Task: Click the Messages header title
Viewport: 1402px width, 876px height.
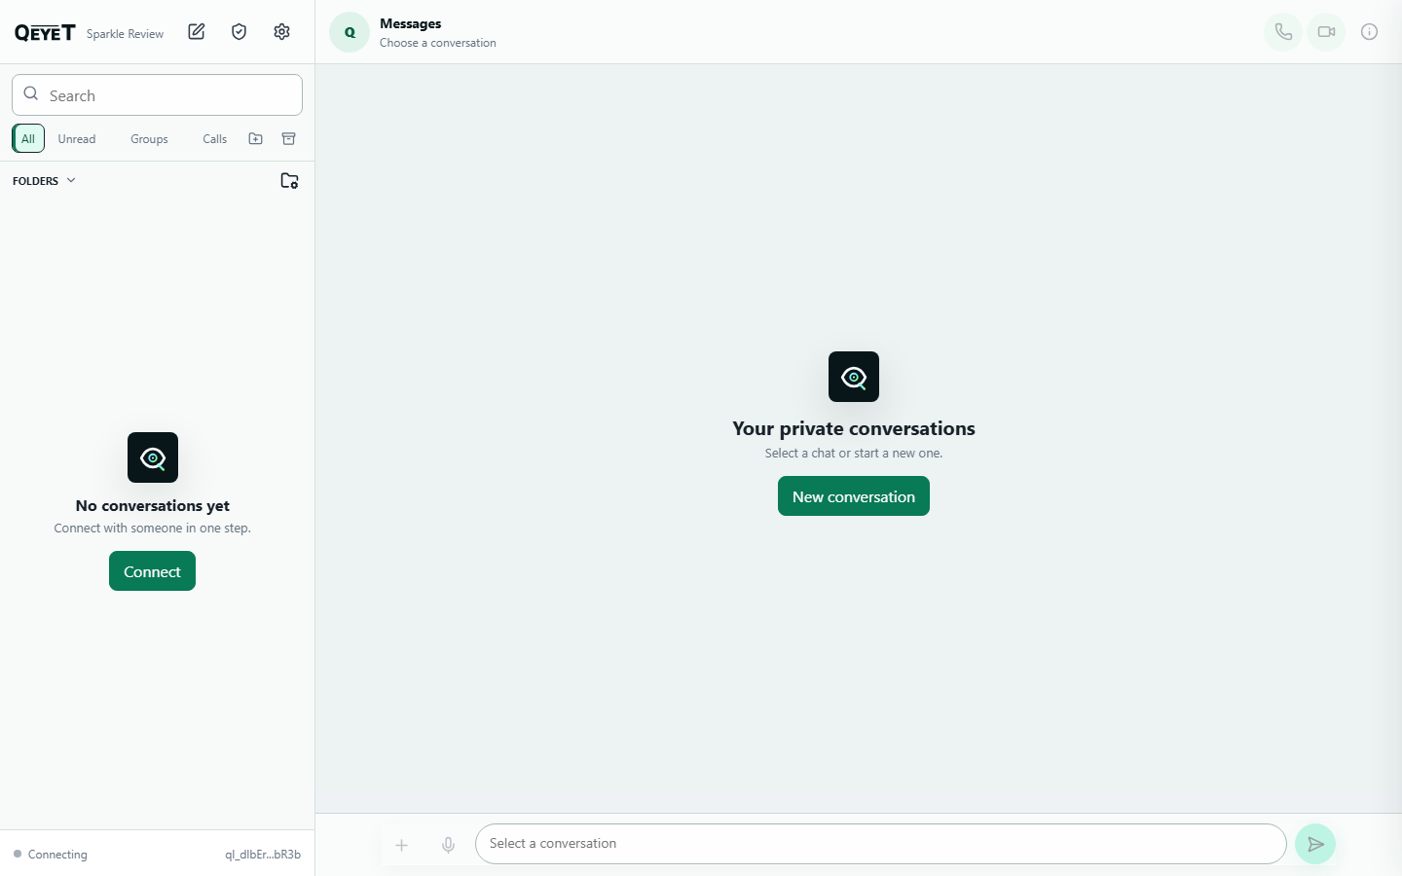Action: click(x=410, y=23)
